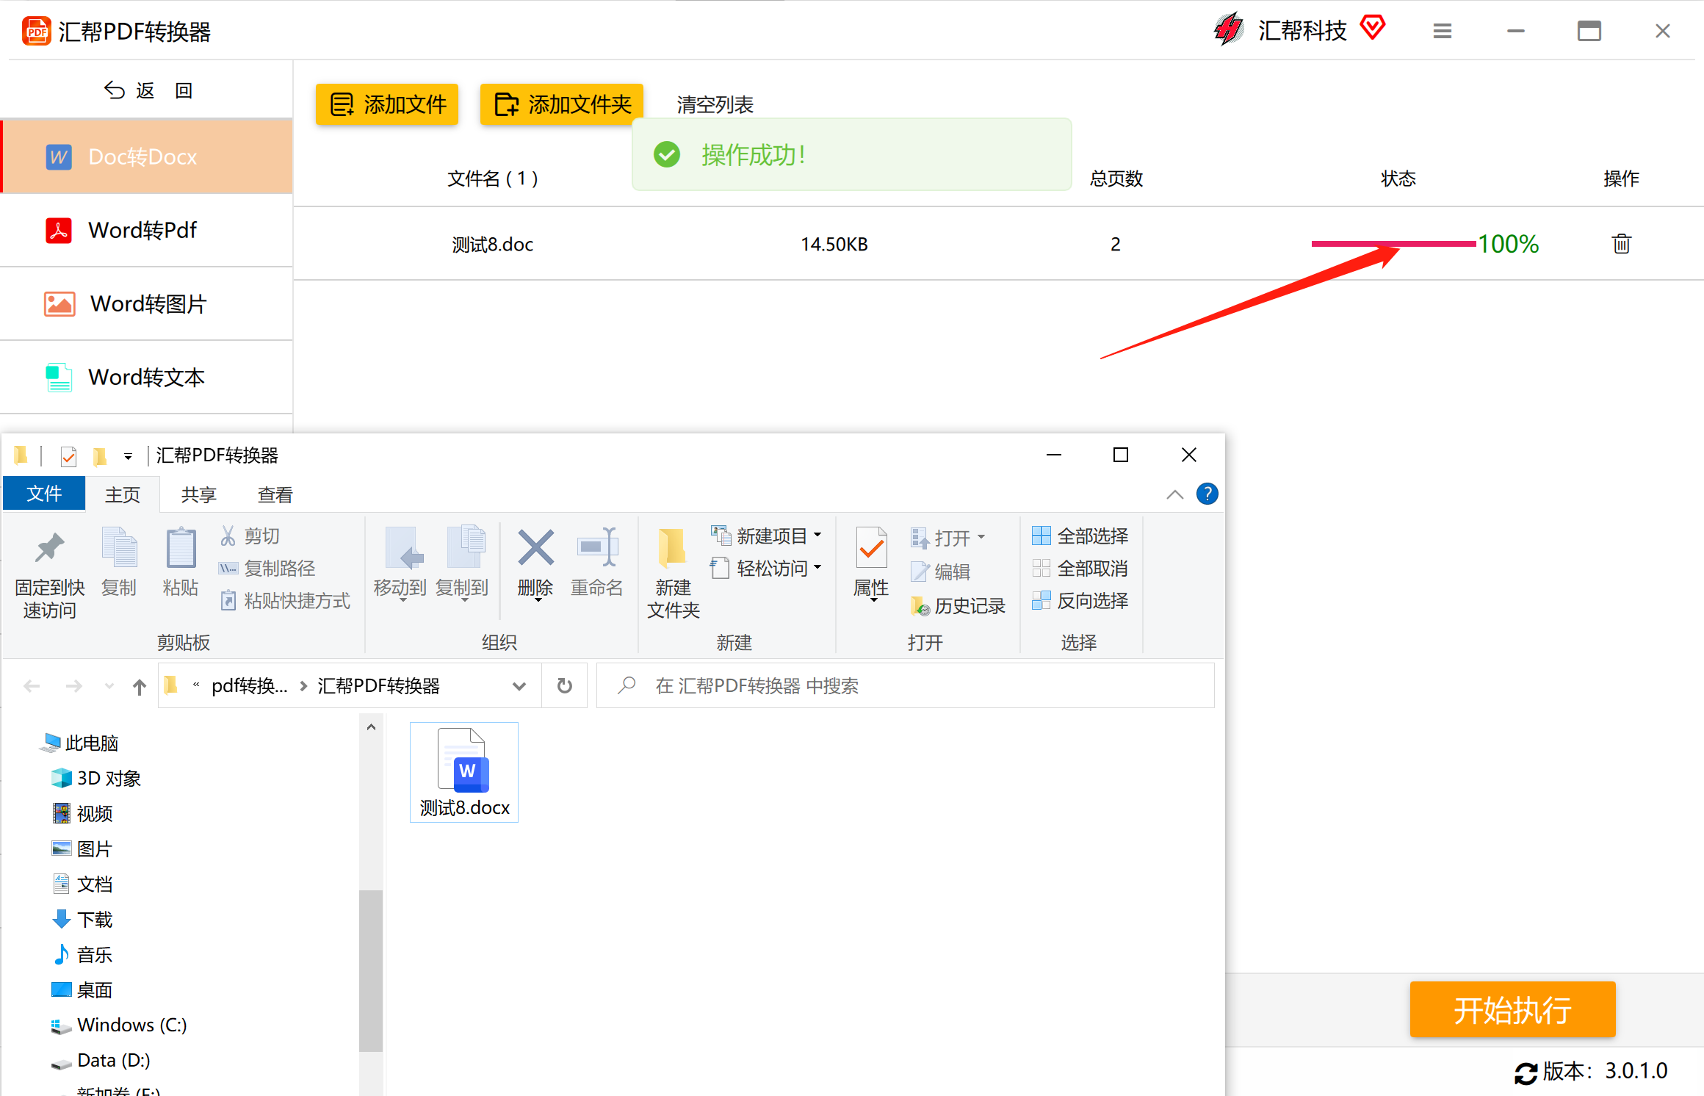Click 粘贴快捷方式 in ribbon
This screenshot has width=1704, height=1096.
pos(285,601)
